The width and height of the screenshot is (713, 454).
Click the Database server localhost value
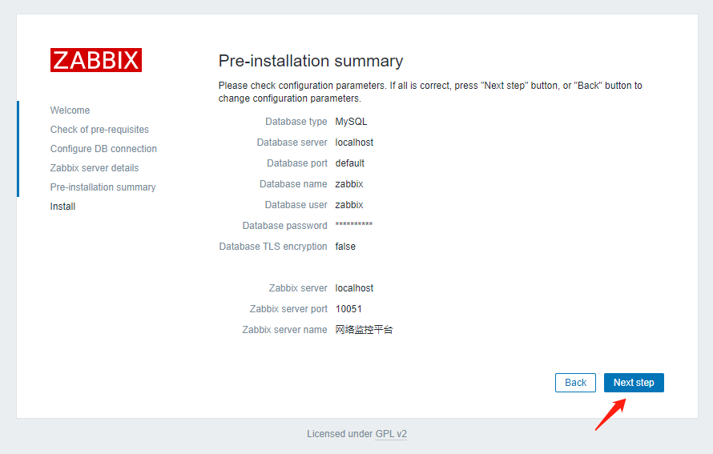pyautogui.click(x=354, y=143)
